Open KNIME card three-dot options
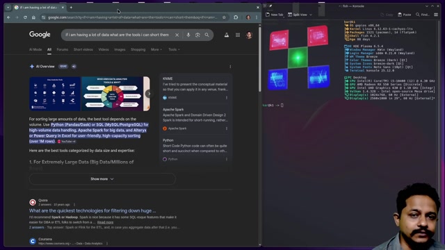Image resolution: width=445 pixels, height=250 pixels. pos(227,97)
